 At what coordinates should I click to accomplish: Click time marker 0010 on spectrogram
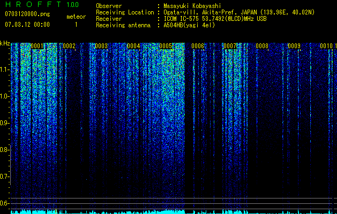coord(326,46)
